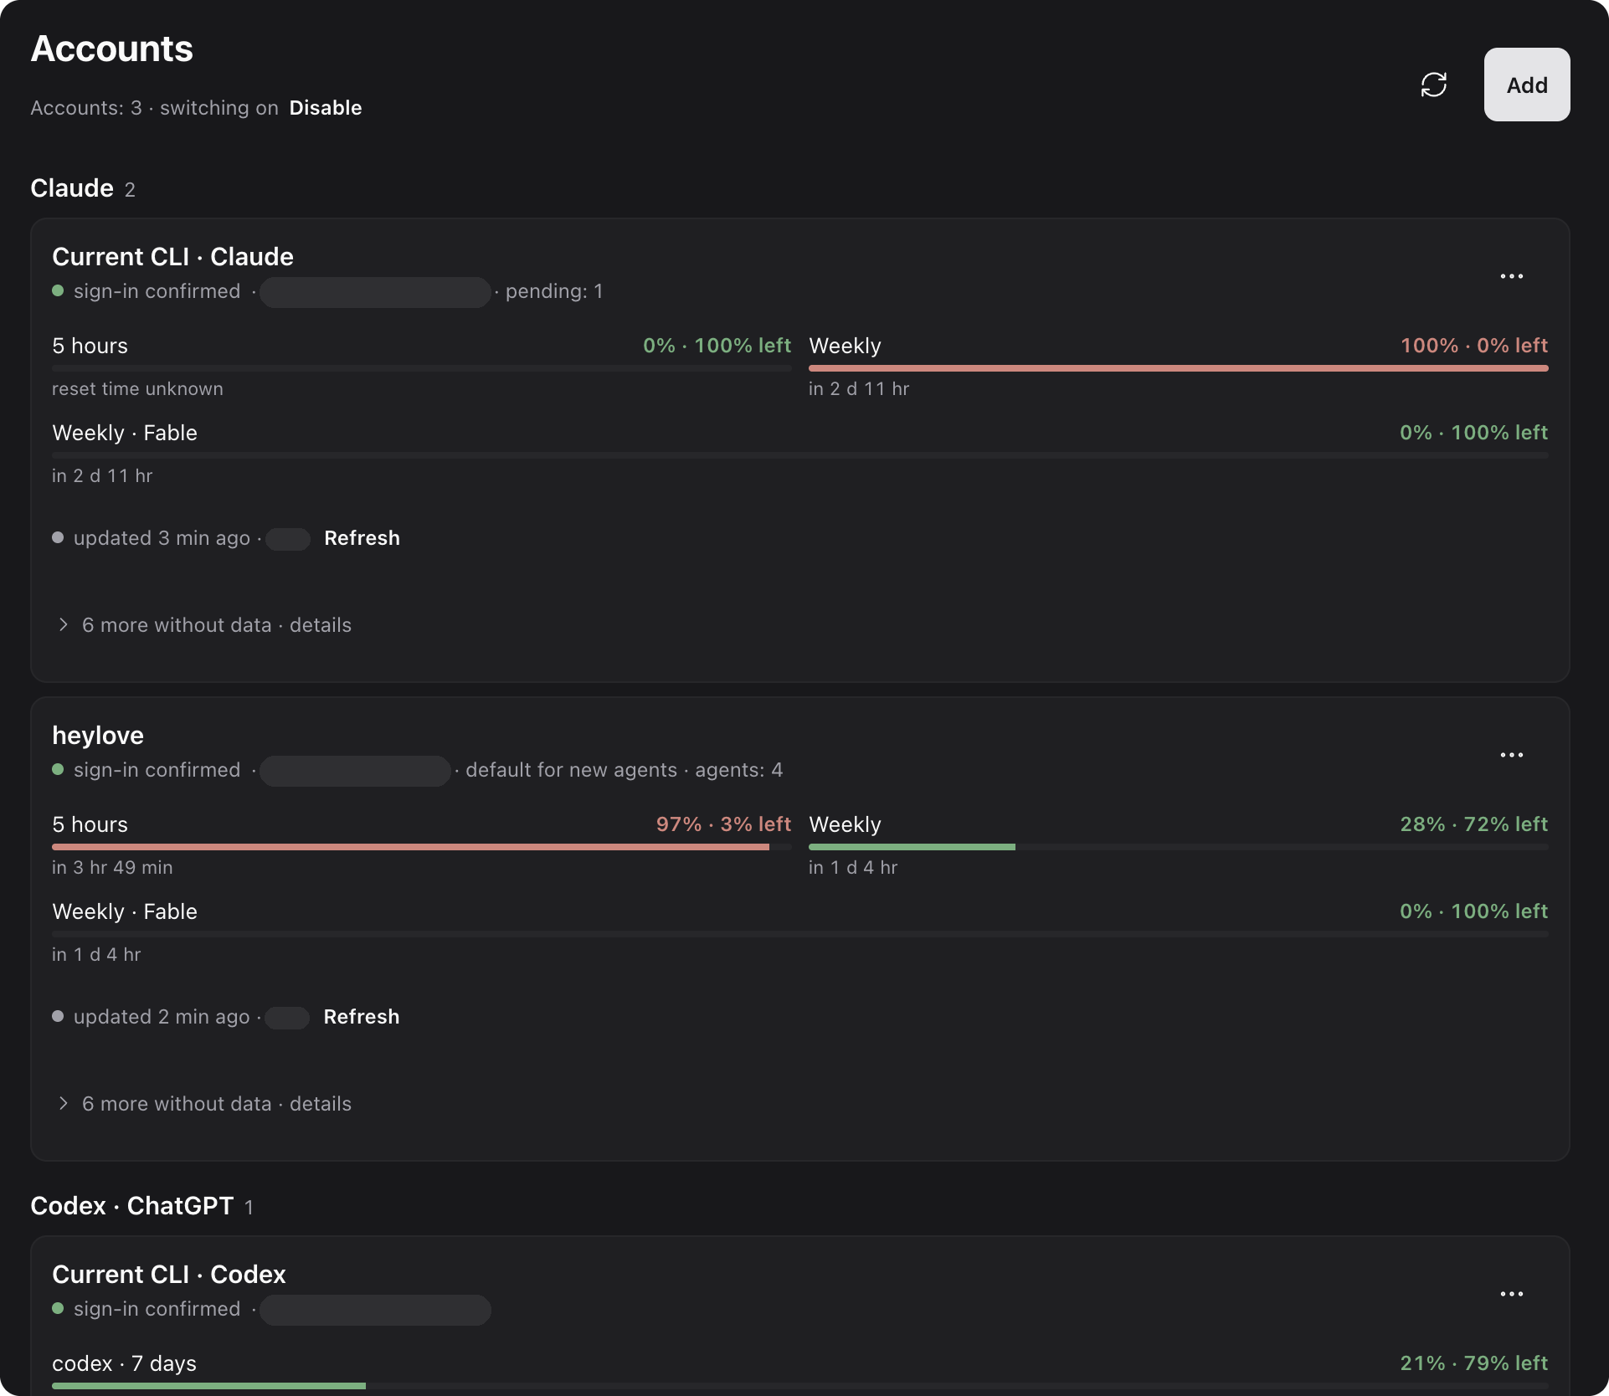This screenshot has width=1609, height=1396.
Task: Click the Codex · ChatGPT section heading
Action: 132,1206
